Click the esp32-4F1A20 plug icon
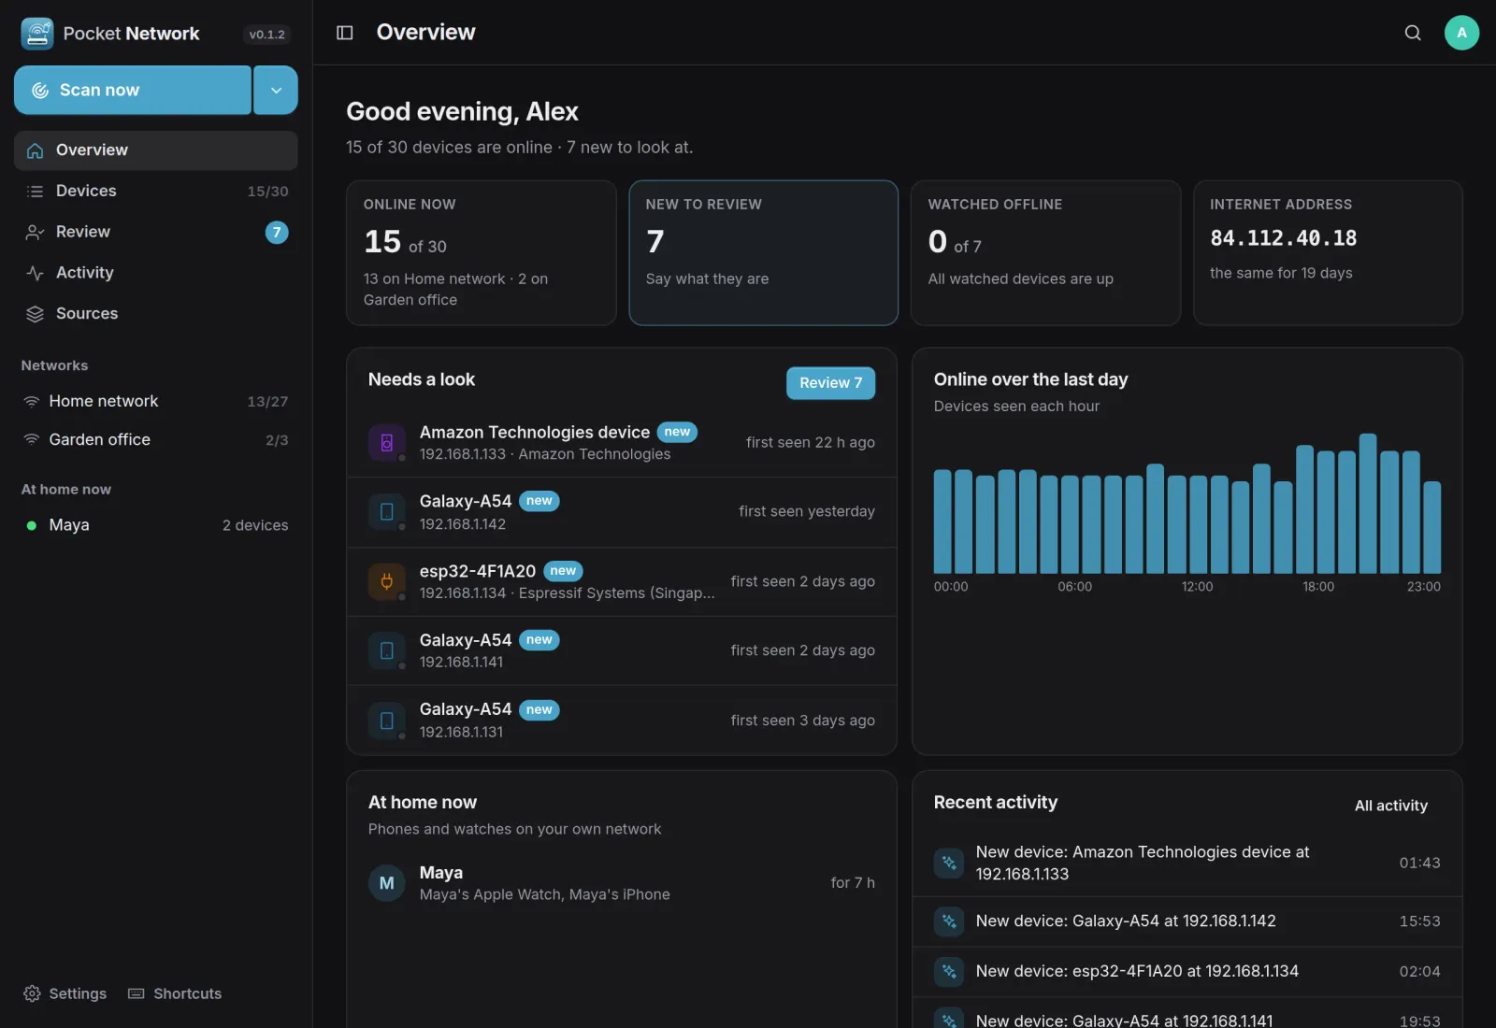The height and width of the screenshot is (1028, 1496). [387, 581]
